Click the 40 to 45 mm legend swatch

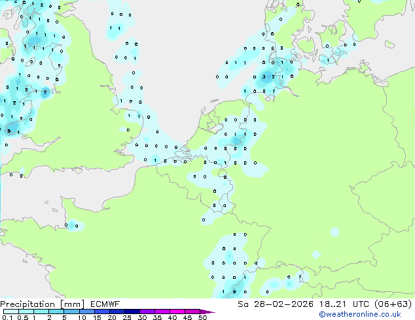click(x=177, y=312)
